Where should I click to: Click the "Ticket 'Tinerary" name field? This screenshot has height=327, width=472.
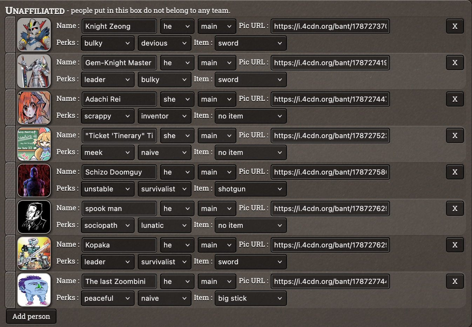[x=119, y=136]
